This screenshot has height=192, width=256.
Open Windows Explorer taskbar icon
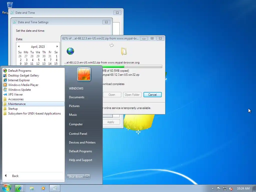pyautogui.click(x=32, y=188)
